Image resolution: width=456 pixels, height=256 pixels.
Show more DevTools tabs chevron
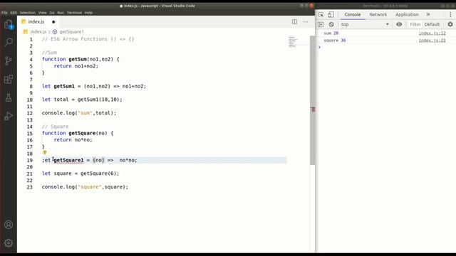pos(428,14)
